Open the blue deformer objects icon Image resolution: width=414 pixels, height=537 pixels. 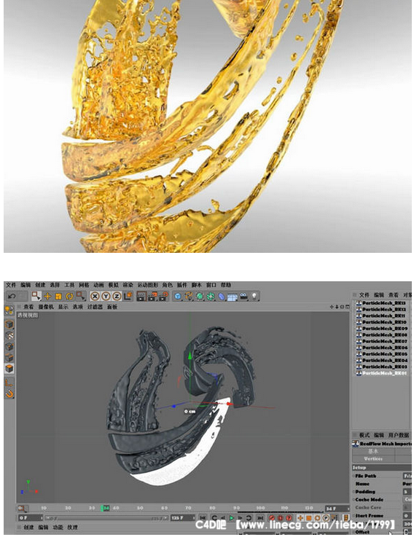click(x=222, y=297)
